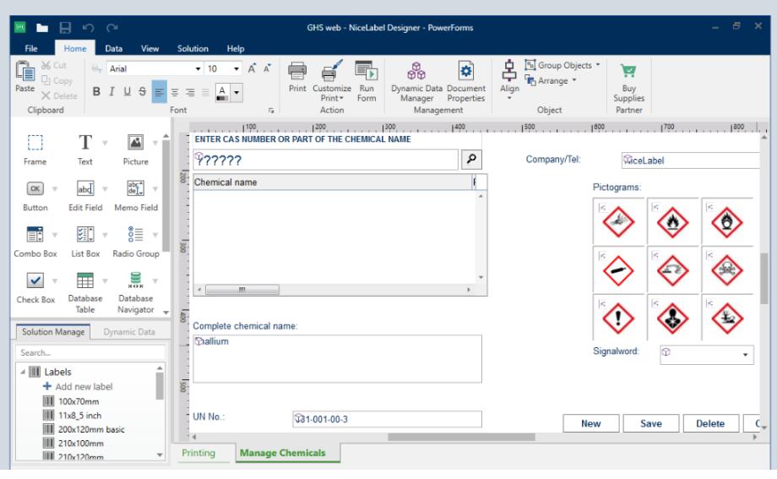This screenshot has height=479, width=777.
Task: Expand the Group Objects dropdown
Action: pyautogui.click(x=598, y=65)
